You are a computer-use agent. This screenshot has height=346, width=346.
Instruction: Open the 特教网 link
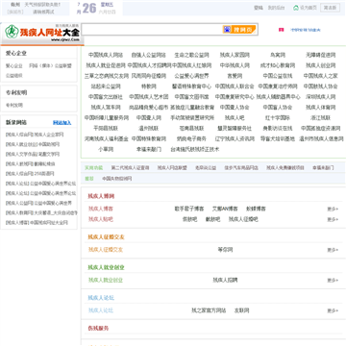click(x=149, y=86)
